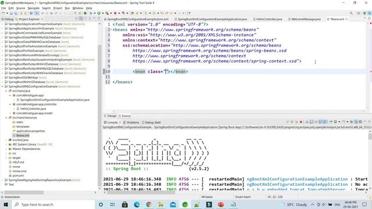Select application.properties in the tree
The height and width of the screenshot is (209, 372).
tap(31, 131)
